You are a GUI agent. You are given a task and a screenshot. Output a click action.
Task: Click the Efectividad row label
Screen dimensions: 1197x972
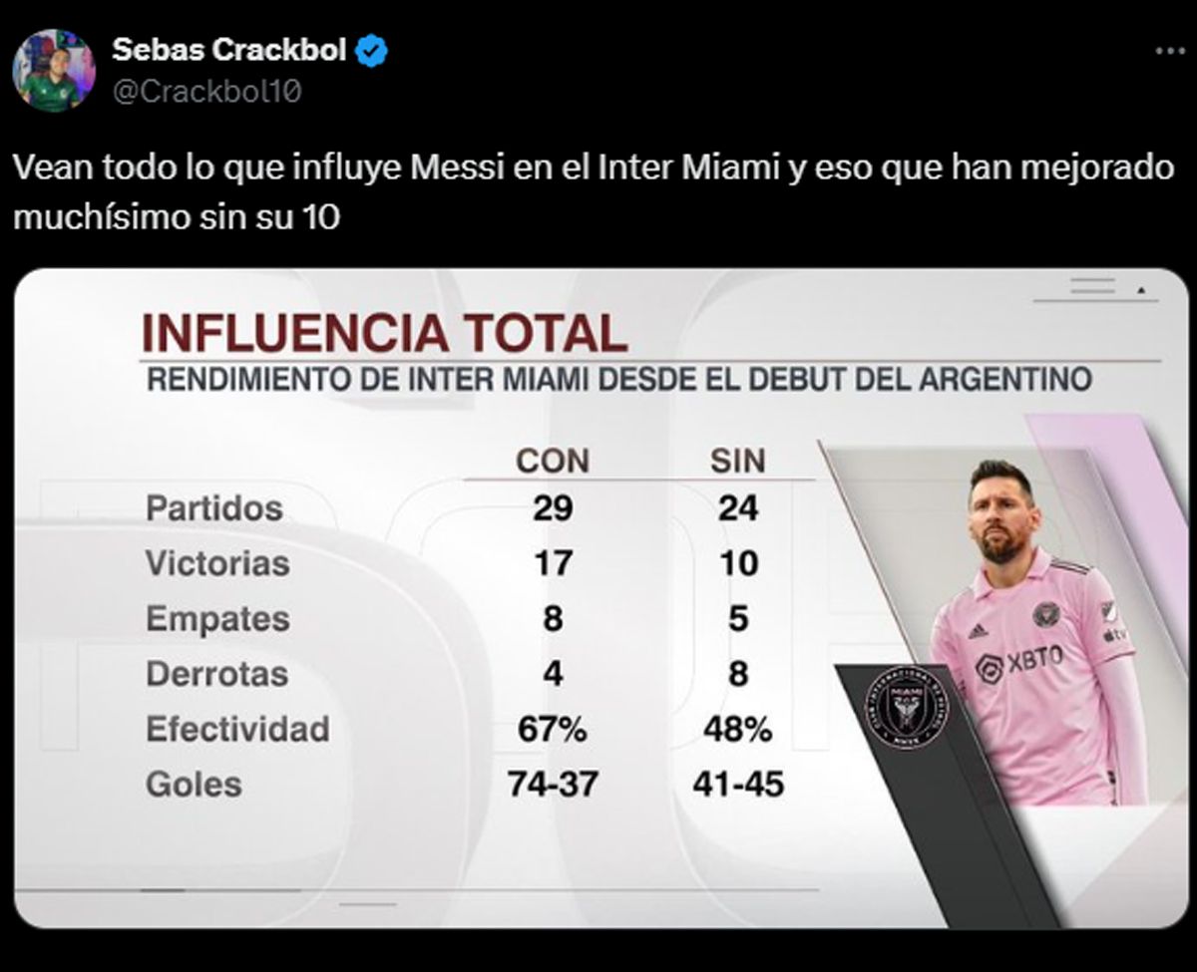[x=237, y=729]
